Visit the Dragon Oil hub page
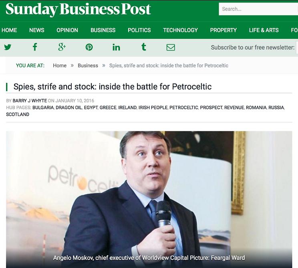The height and width of the screenshot is (268, 298). click(x=68, y=108)
